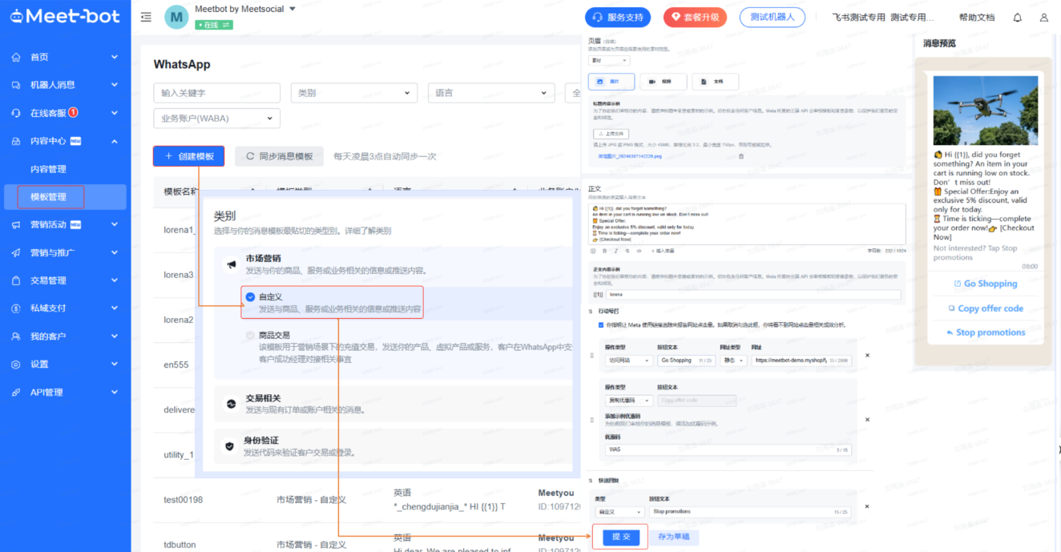1061x552 pixels.
Task: Click the 创建模板 button
Action: pos(189,156)
